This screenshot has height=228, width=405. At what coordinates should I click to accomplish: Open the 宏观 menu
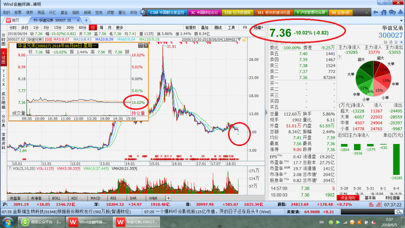tap(99, 13)
